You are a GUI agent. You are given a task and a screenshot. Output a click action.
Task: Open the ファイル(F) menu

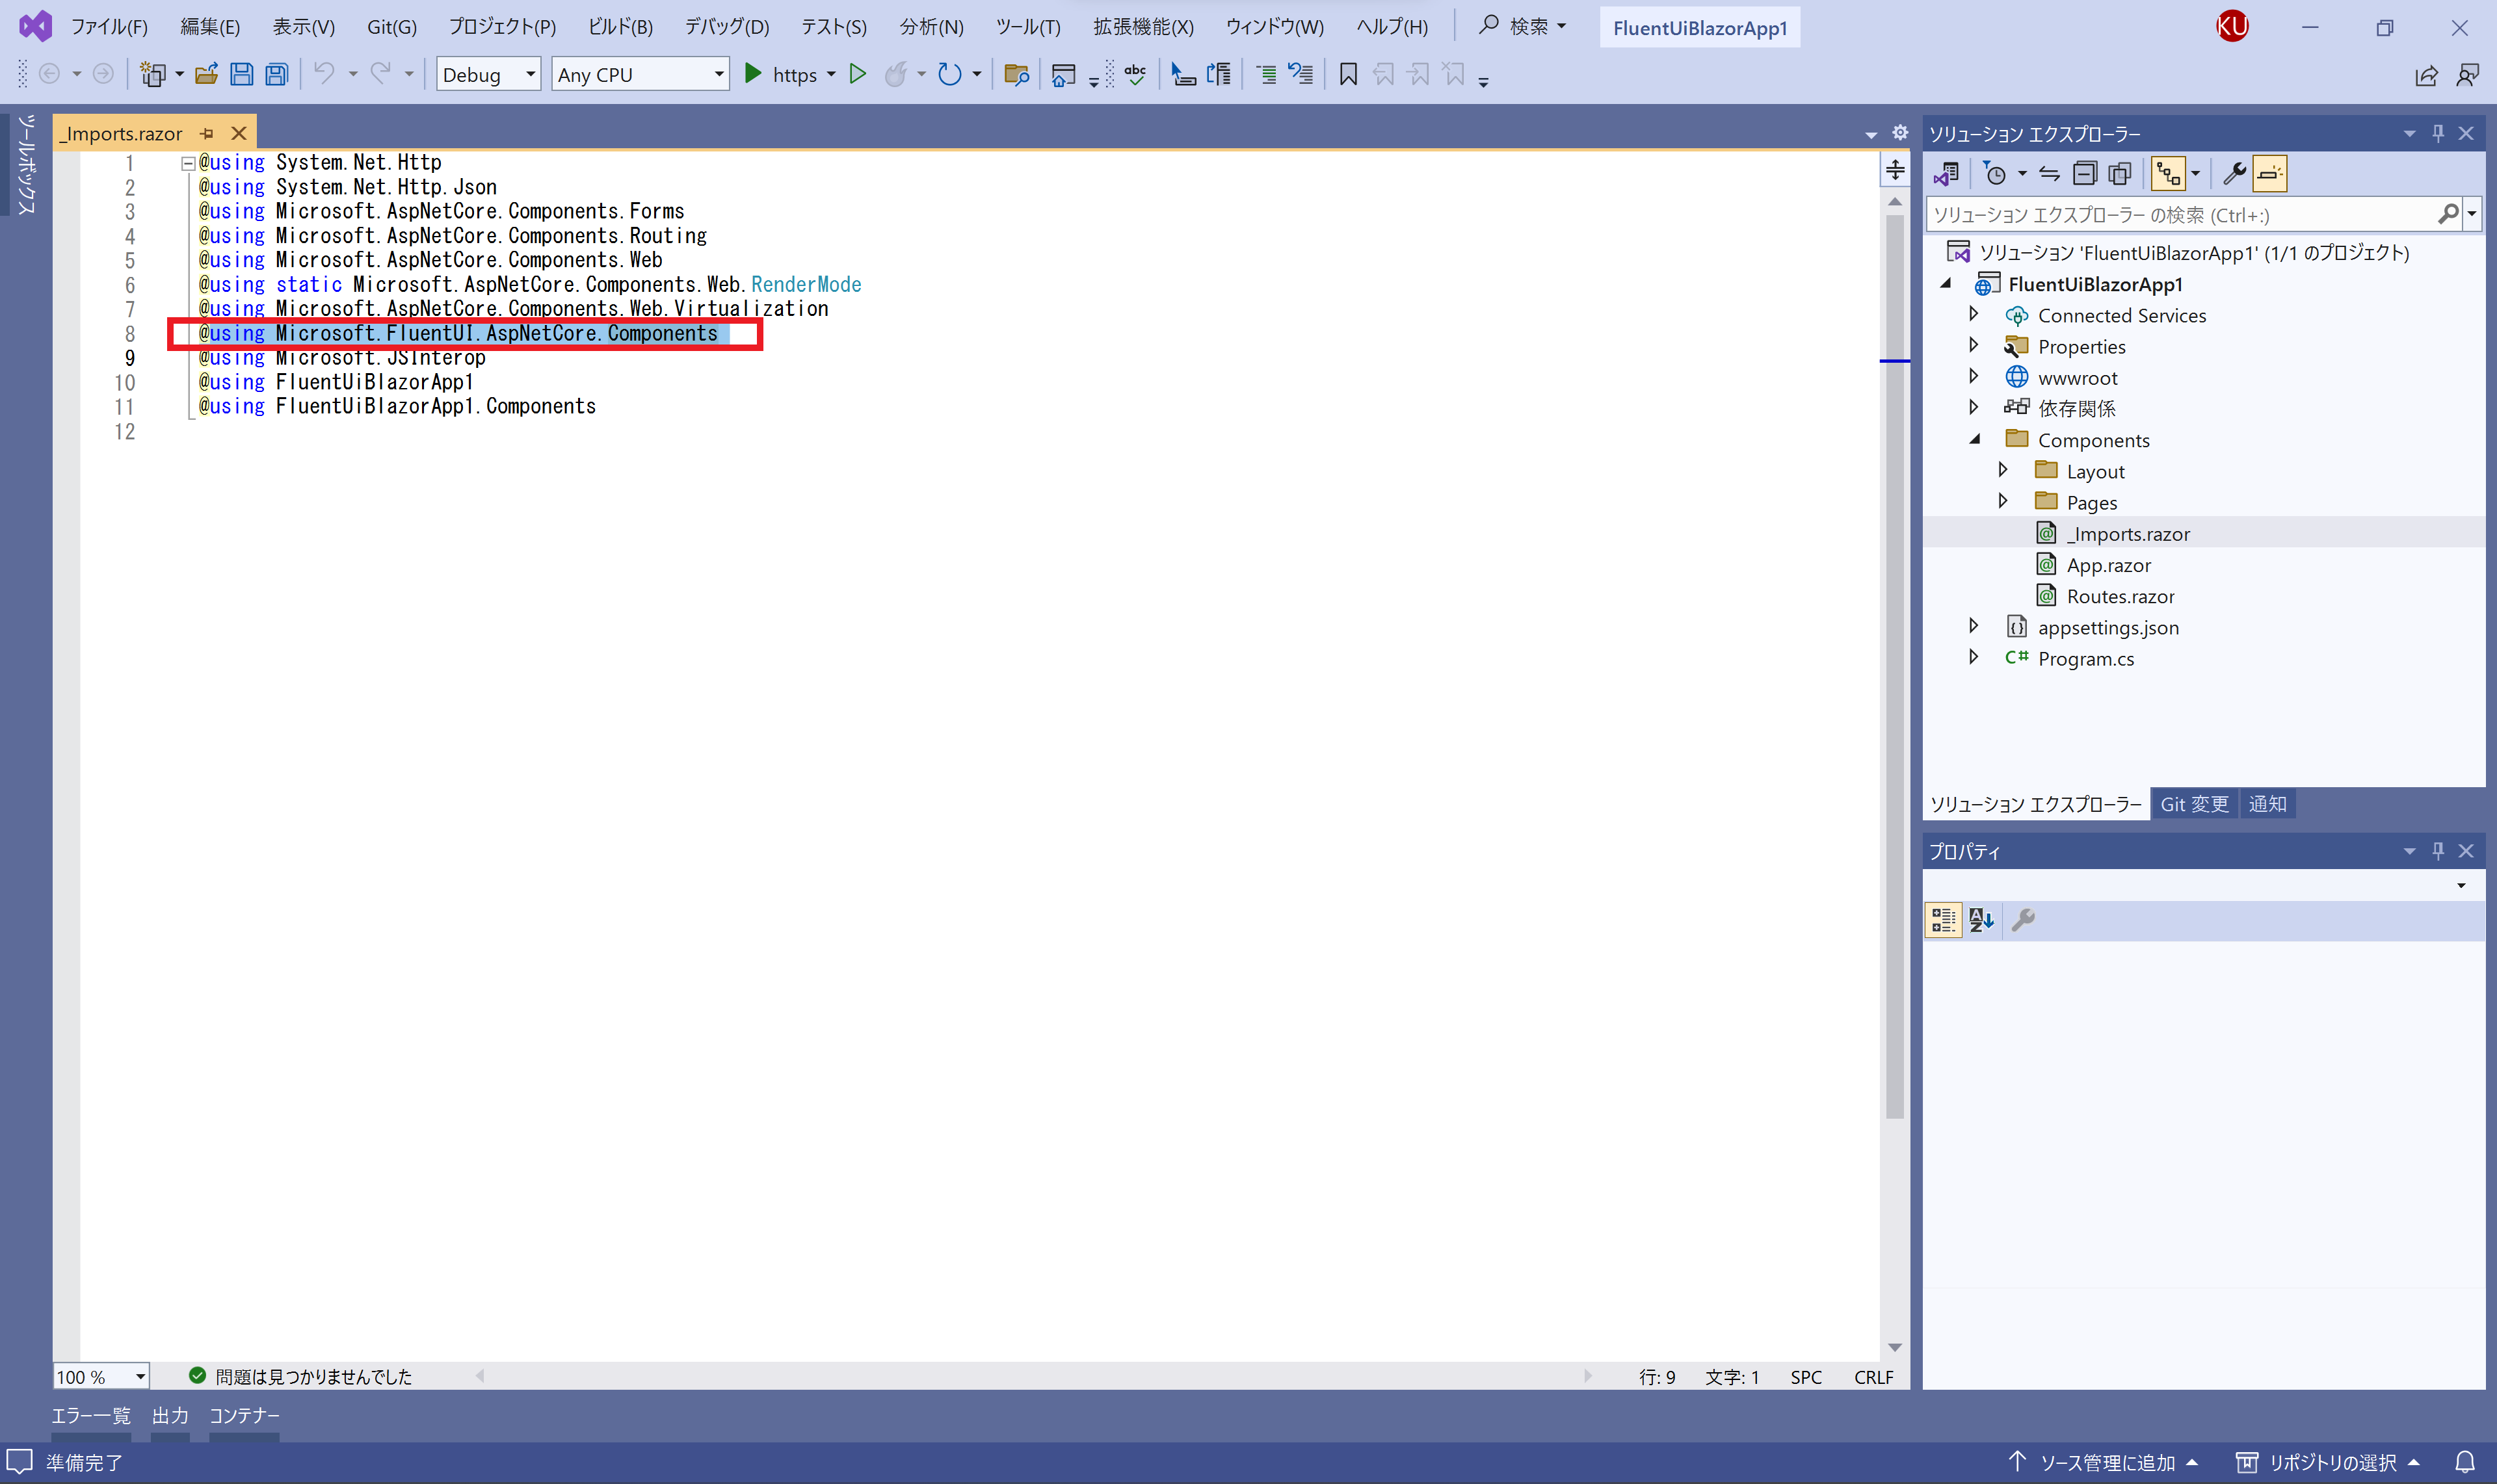pyautogui.click(x=109, y=27)
